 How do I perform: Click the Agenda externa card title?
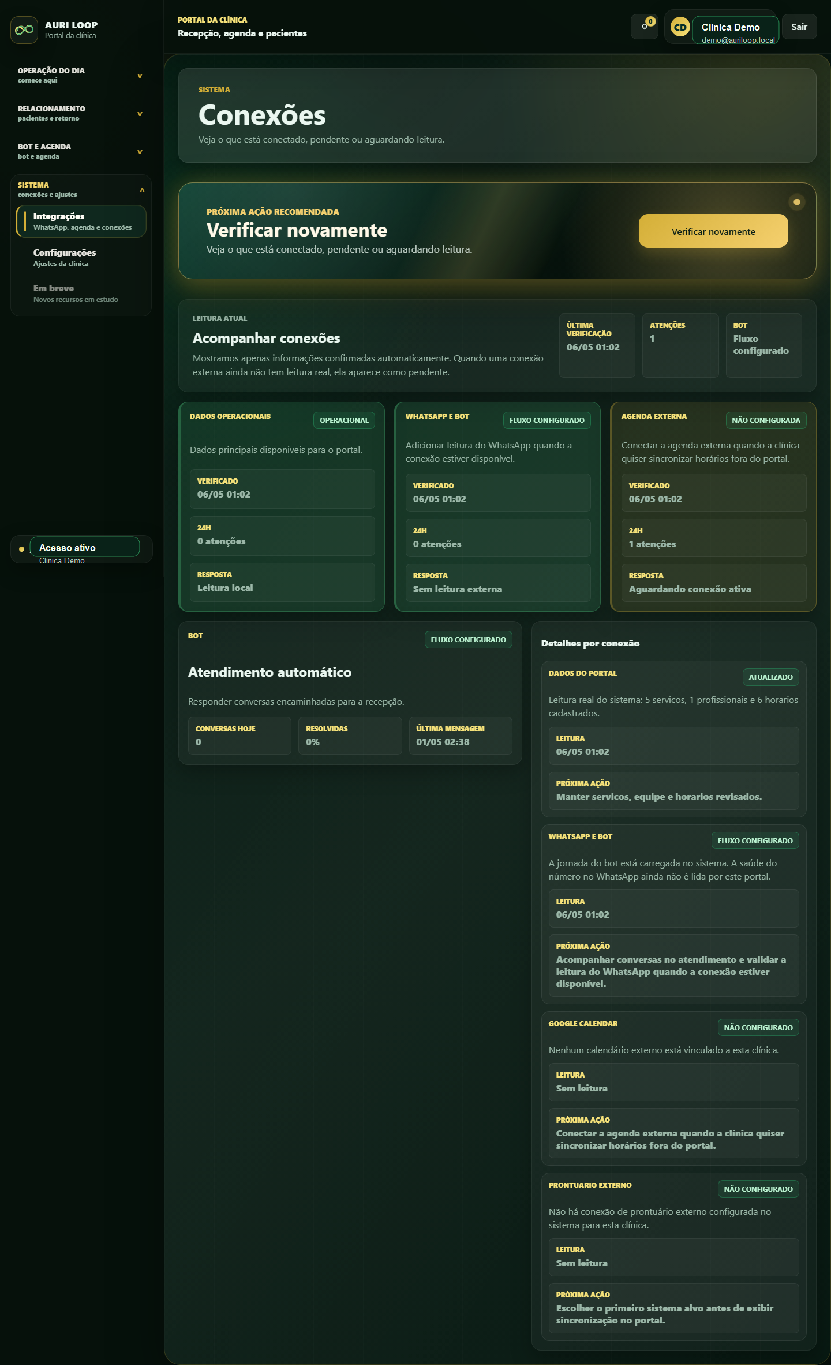coord(654,416)
